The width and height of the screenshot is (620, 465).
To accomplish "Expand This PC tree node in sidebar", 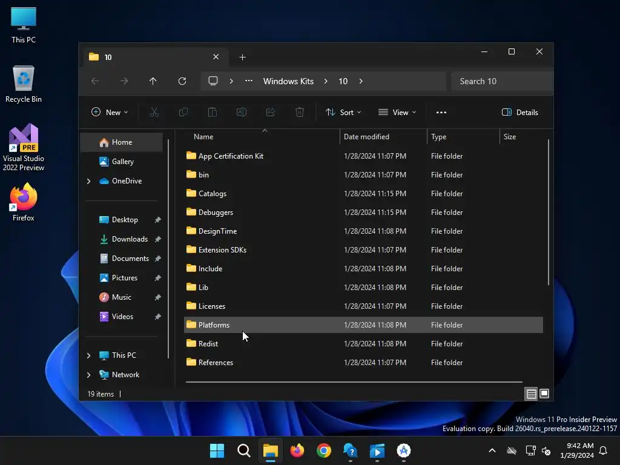I will tap(88, 355).
